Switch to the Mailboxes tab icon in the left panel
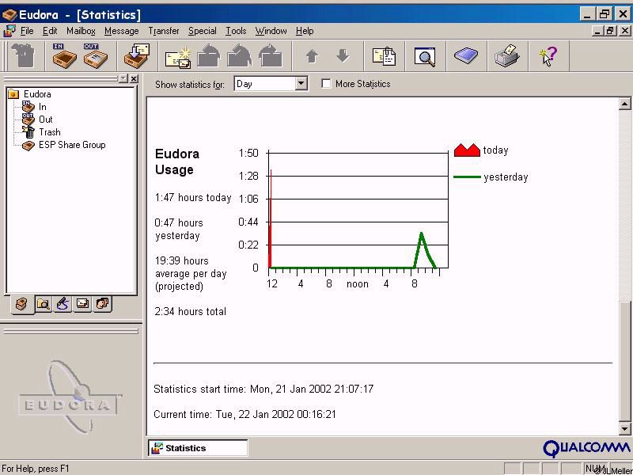Viewport: 633px width, 475px height. tap(22, 304)
